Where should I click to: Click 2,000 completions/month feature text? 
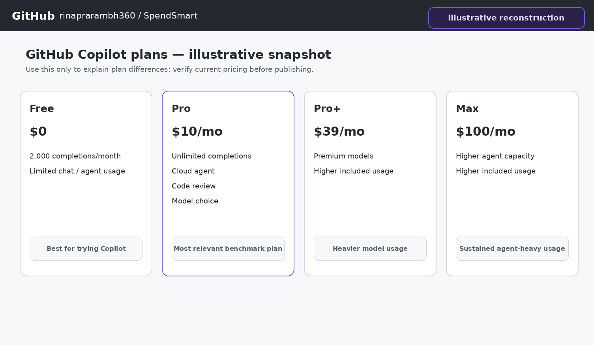pyautogui.click(x=75, y=156)
